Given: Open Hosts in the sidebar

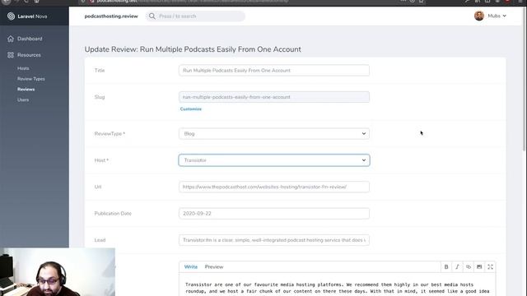Looking at the screenshot, I should (x=23, y=68).
